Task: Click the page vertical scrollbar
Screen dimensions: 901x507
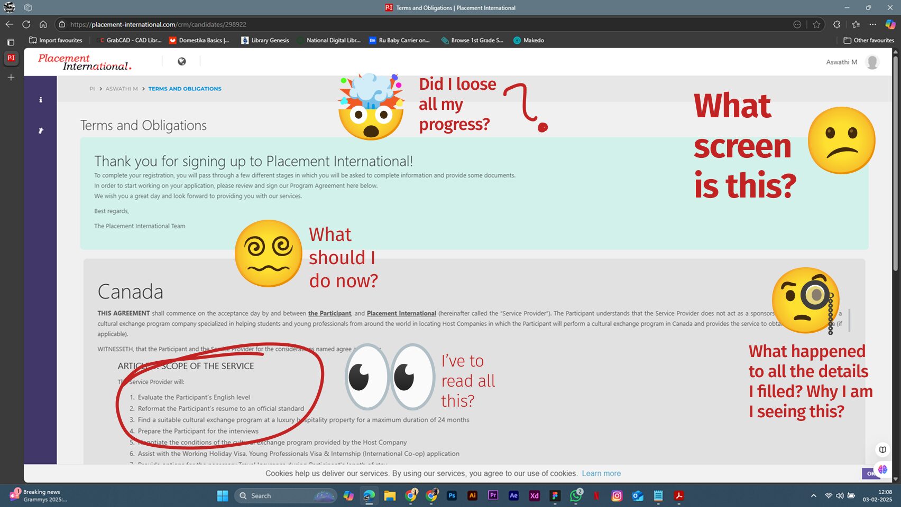Action: coord(895,164)
